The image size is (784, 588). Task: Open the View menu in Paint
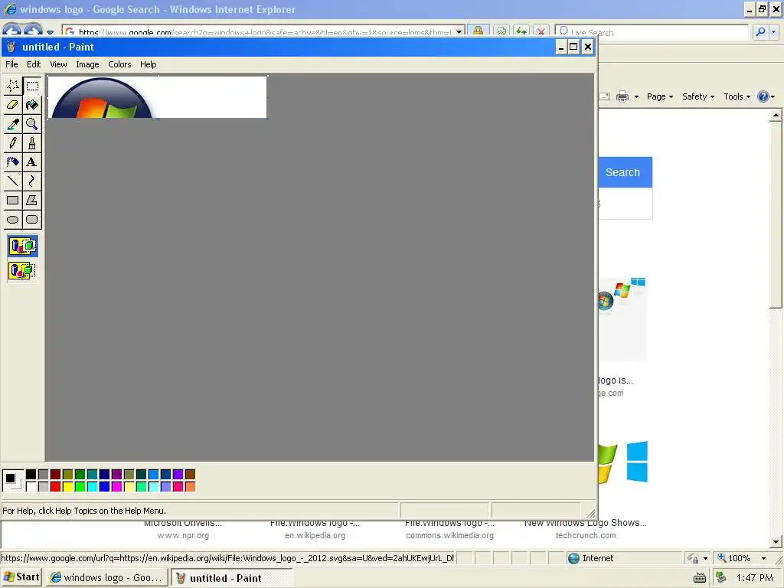(x=58, y=64)
